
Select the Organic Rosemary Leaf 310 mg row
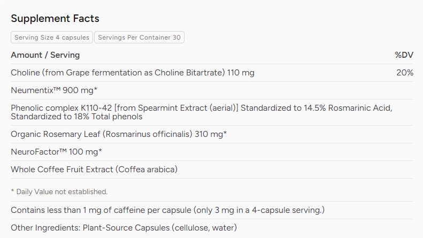212,134
